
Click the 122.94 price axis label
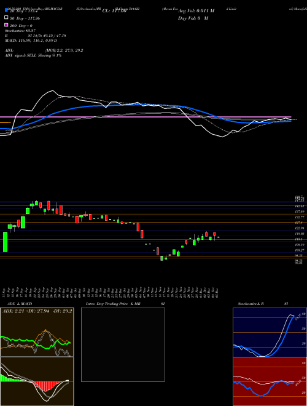tap(301, 228)
